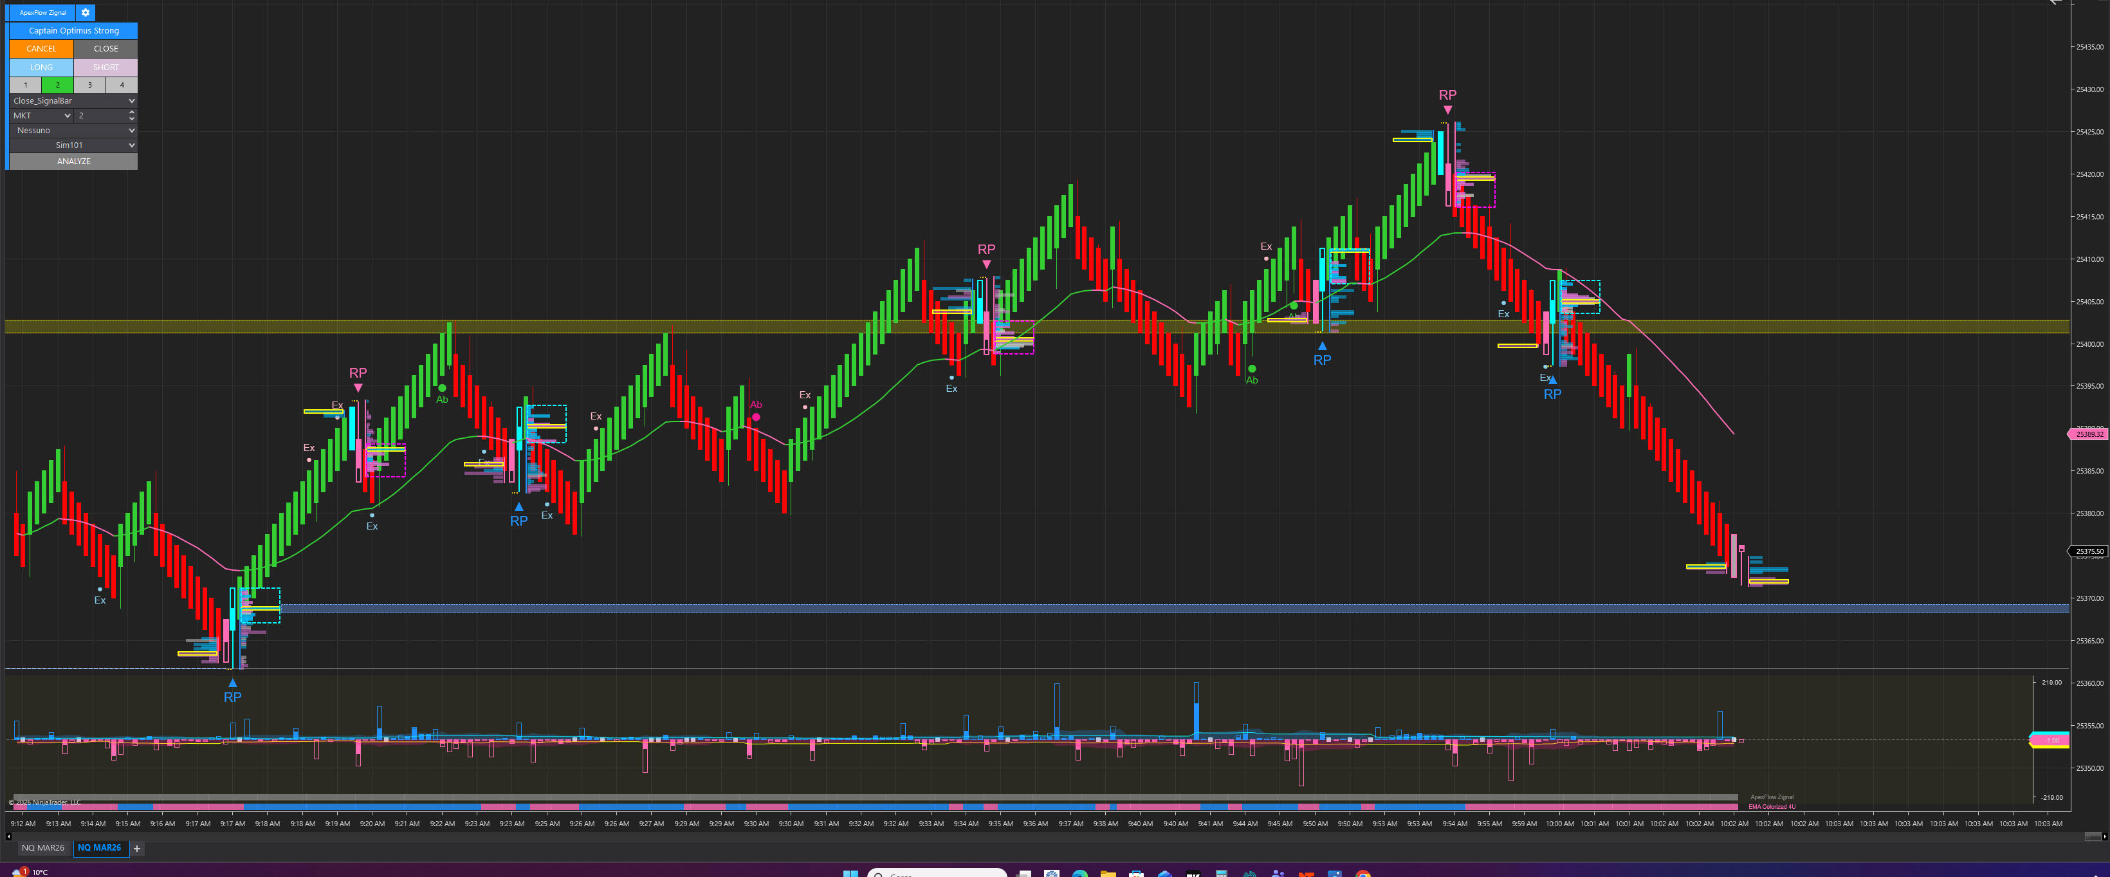Click the quantity stepper up arrow
This screenshot has width=2110, height=877.
click(132, 113)
